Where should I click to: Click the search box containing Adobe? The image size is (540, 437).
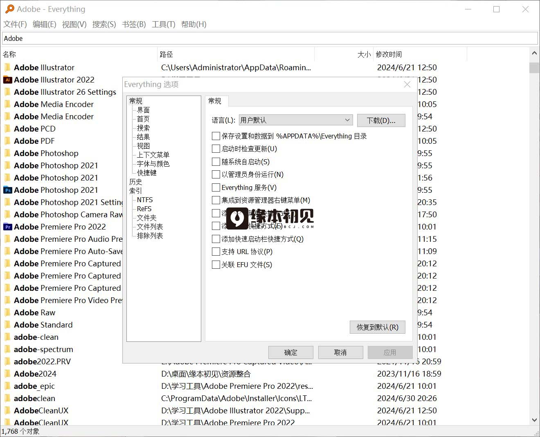[270, 38]
